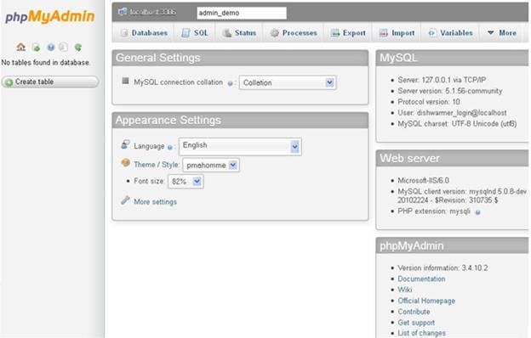
Task: Click the admin_demo database input field
Action: [x=242, y=13]
